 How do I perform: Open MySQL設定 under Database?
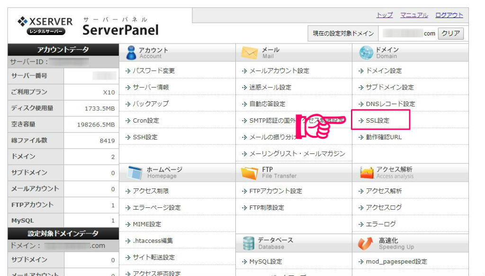(x=265, y=262)
